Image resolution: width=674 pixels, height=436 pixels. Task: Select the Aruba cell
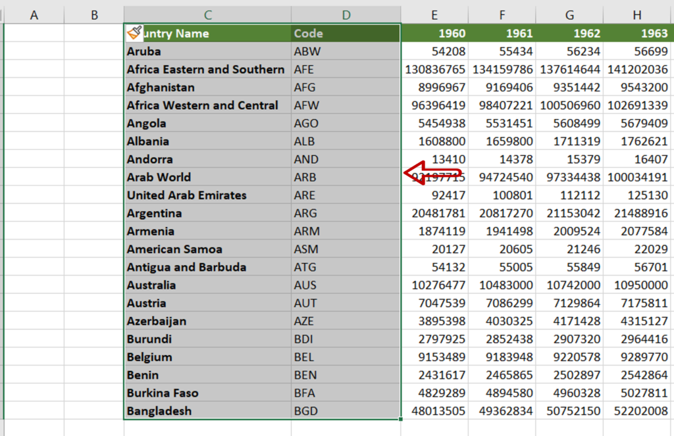(207, 51)
